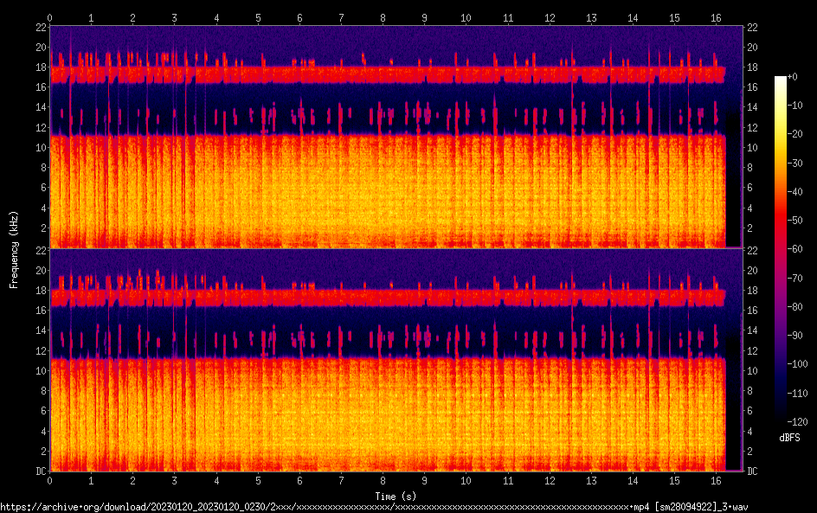Viewport: 817px width, 513px height.
Task: Select the 8 second mark on top time axis
Action: click(x=383, y=17)
